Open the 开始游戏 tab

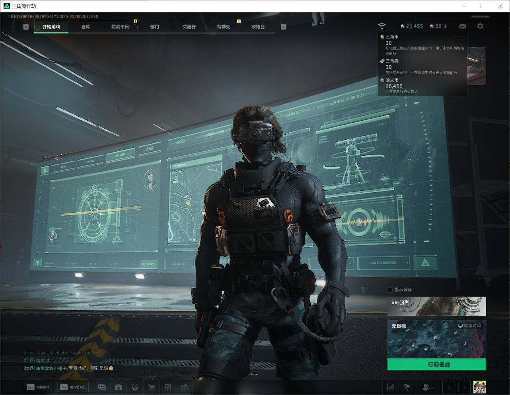click(51, 27)
